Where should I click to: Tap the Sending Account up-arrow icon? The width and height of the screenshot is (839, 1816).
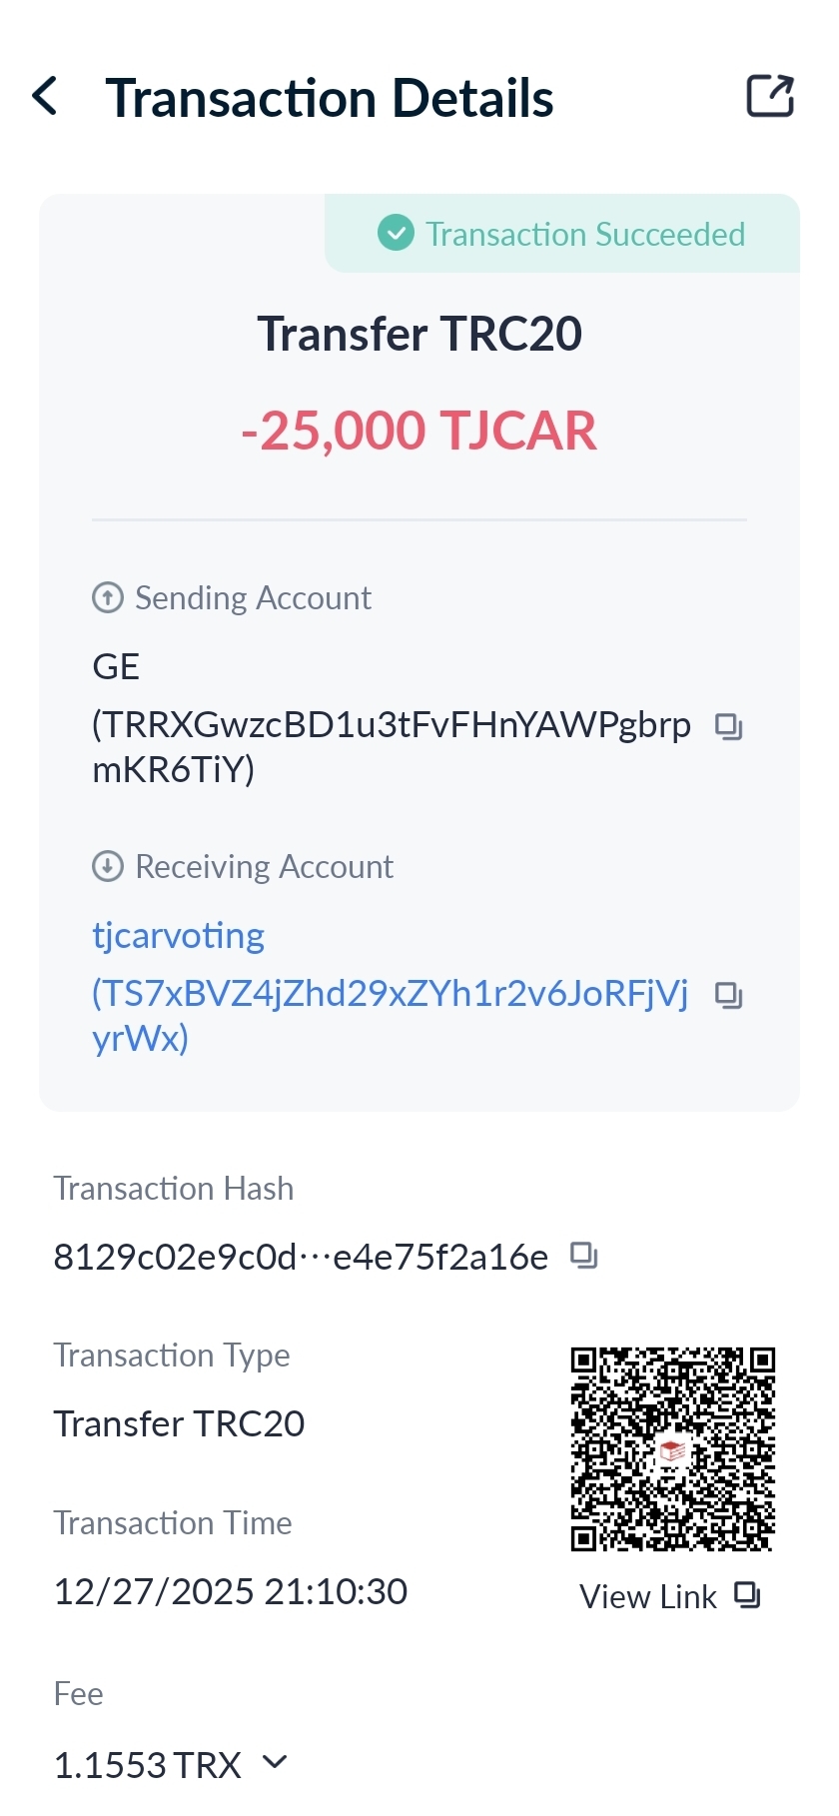(x=108, y=597)
